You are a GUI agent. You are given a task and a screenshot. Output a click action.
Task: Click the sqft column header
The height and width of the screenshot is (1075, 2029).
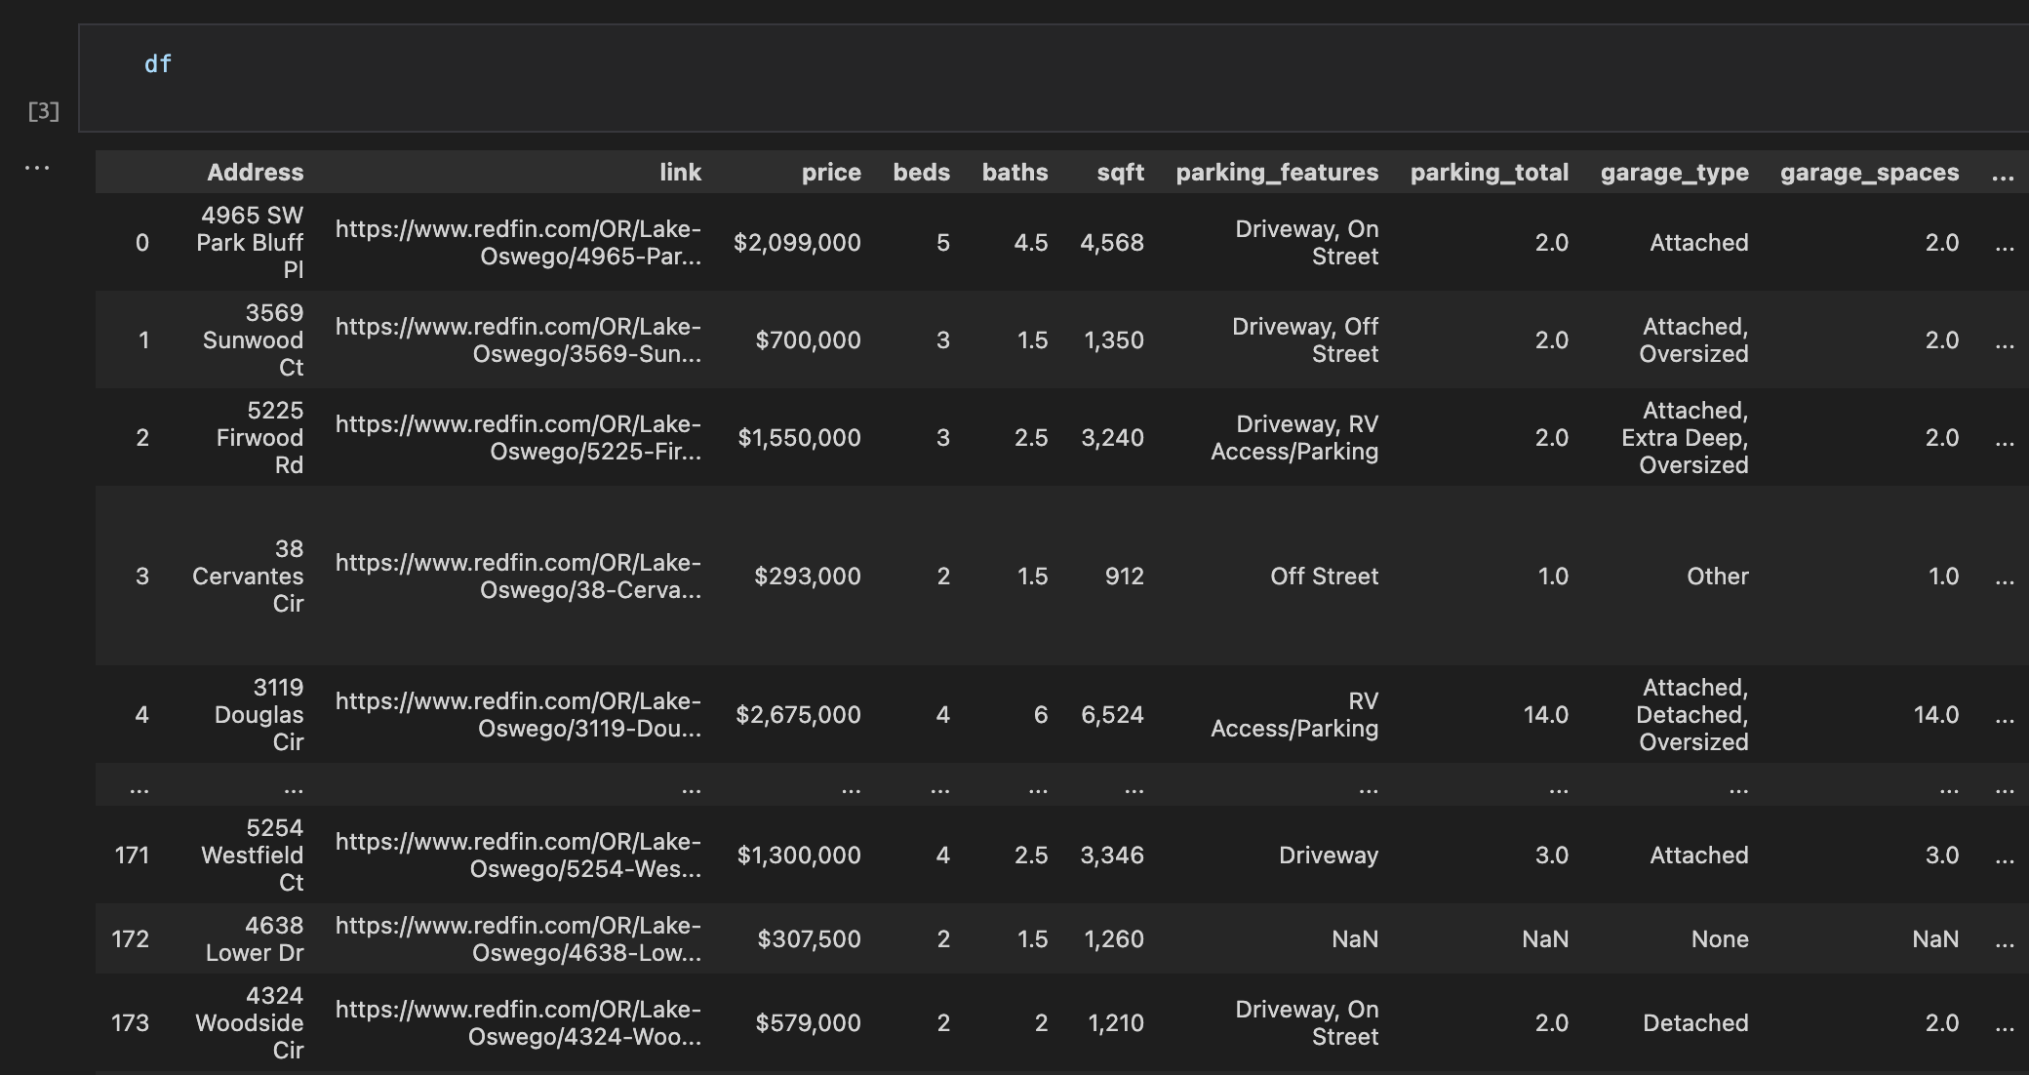[x=1120, y=172]
